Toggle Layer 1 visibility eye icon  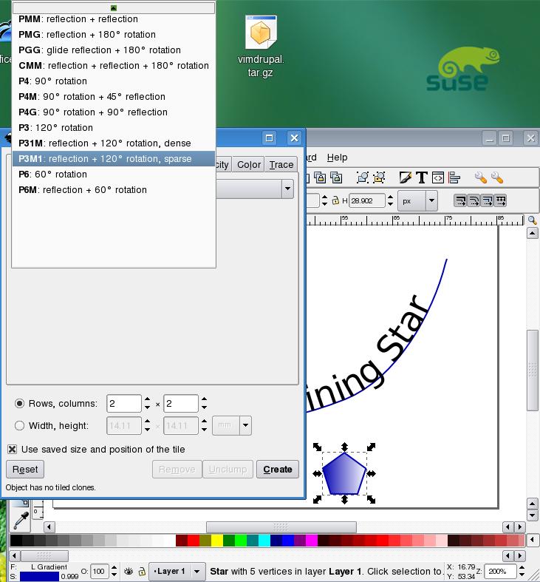129,571
